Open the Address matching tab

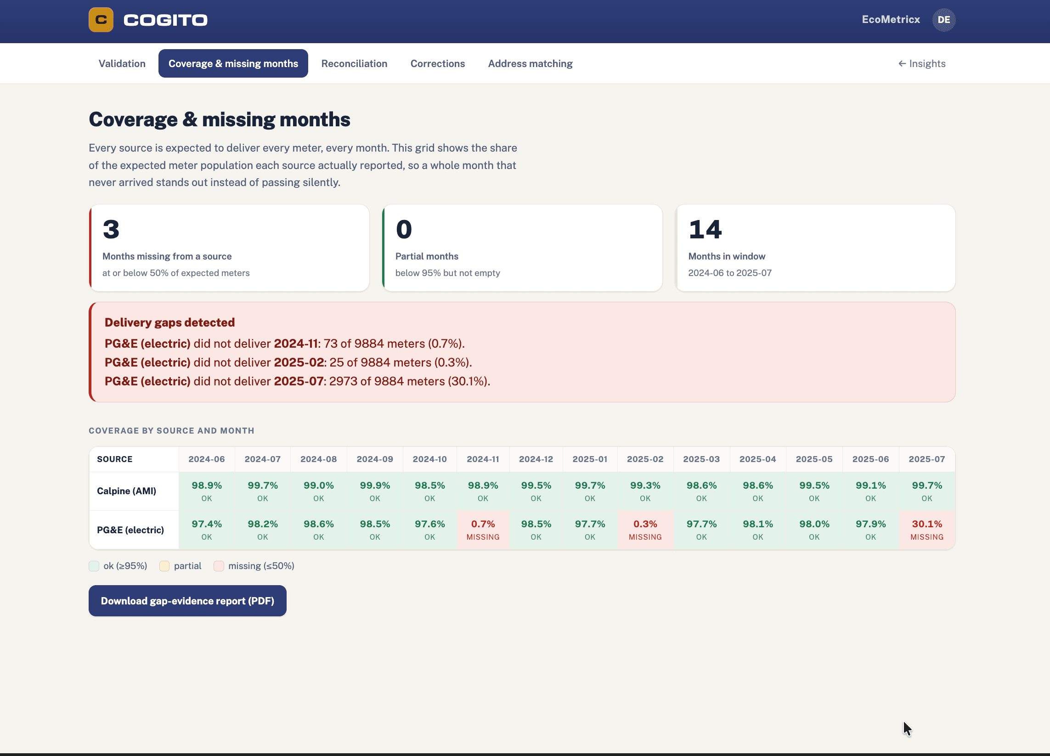coord(530,63)
